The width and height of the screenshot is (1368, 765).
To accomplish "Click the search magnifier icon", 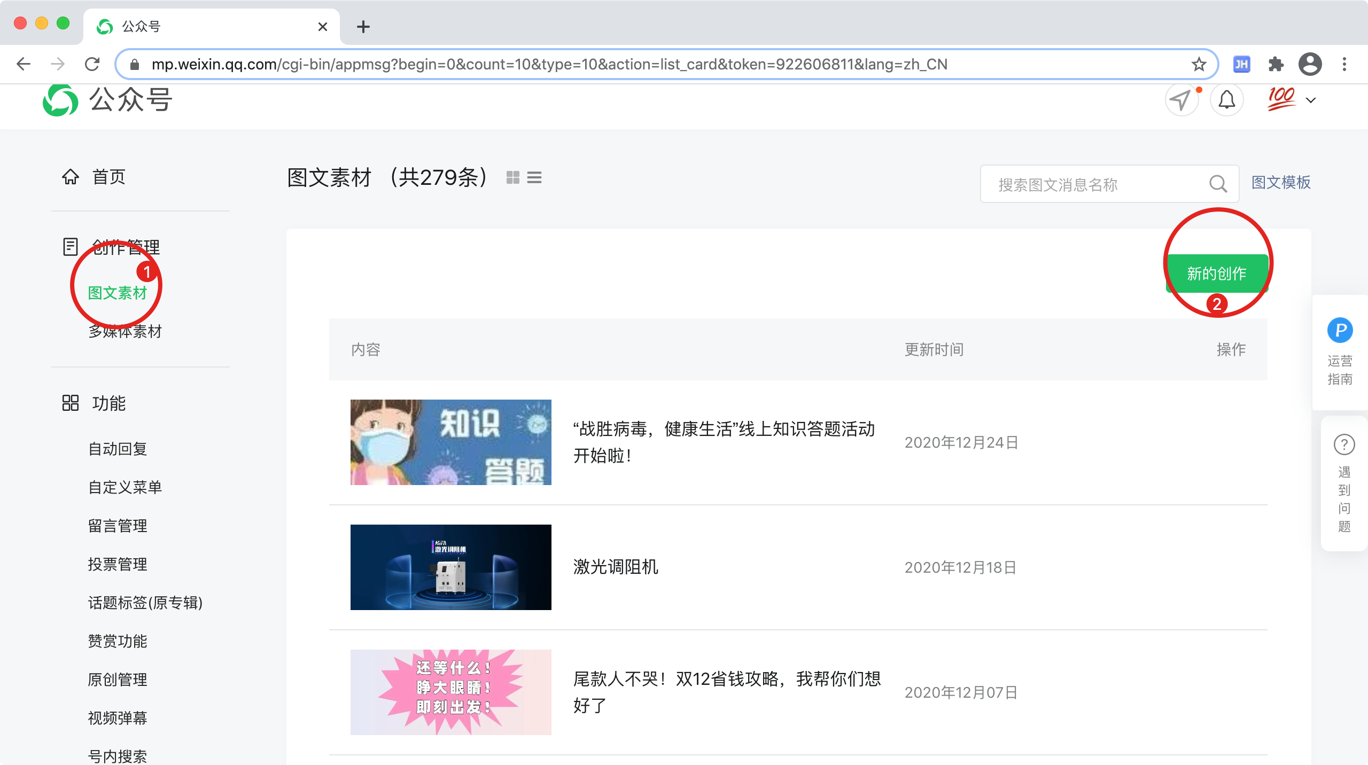I will tap(1218, 184).
